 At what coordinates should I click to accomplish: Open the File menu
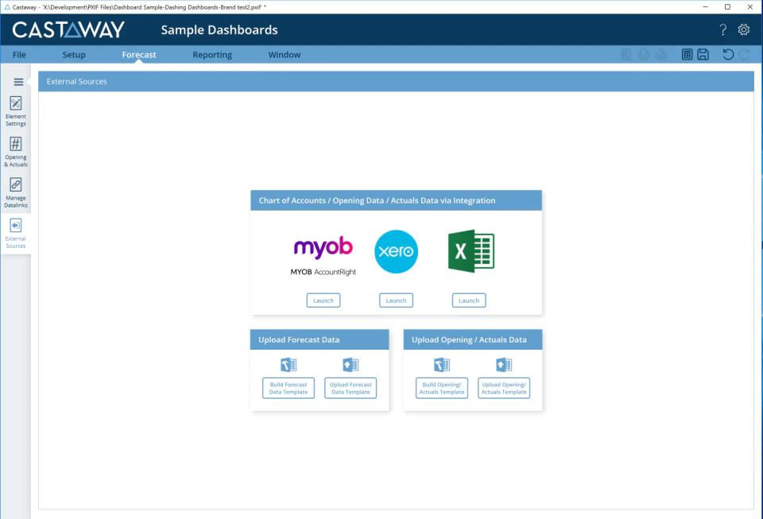(x=19, y=55)
